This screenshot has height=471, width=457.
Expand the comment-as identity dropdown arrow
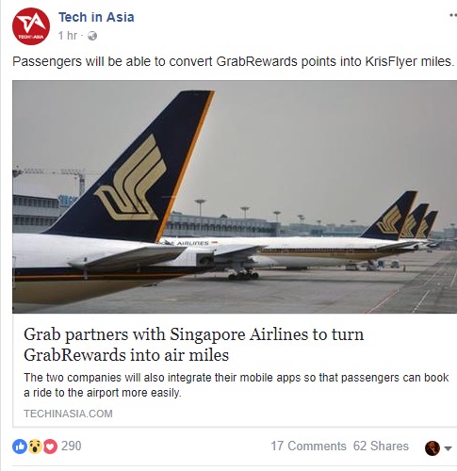[449, 448]
